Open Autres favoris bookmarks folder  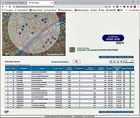coord(134,10)
